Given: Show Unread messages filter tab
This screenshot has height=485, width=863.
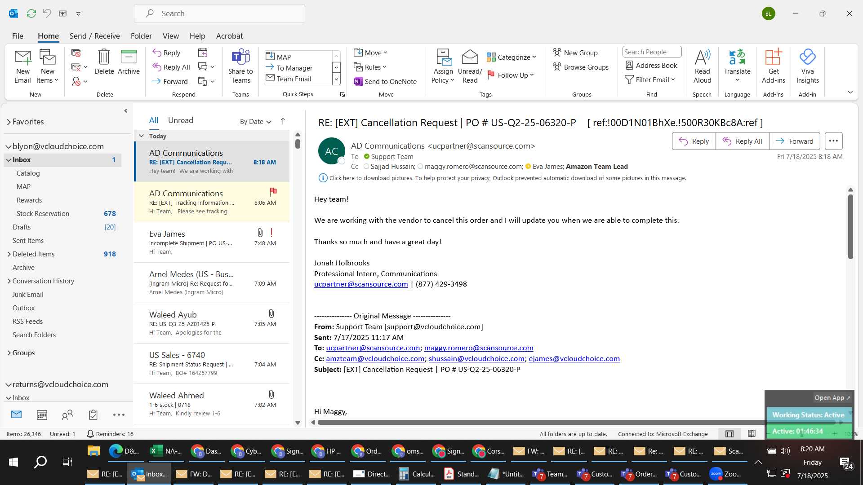Looking at the screenshot, I should pyautogui.click(x=180, y=120).
